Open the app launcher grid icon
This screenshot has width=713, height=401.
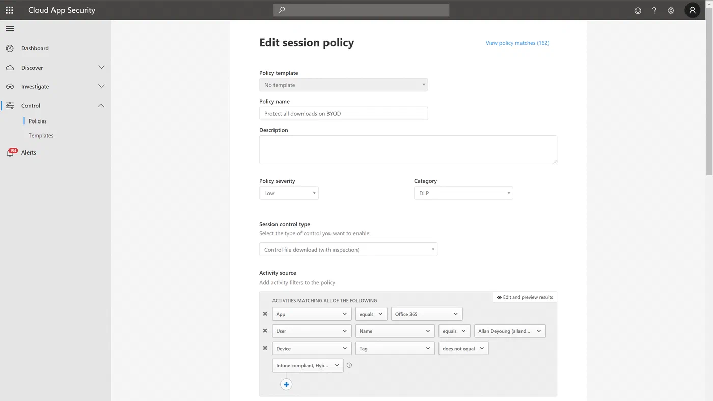(10, 10)
